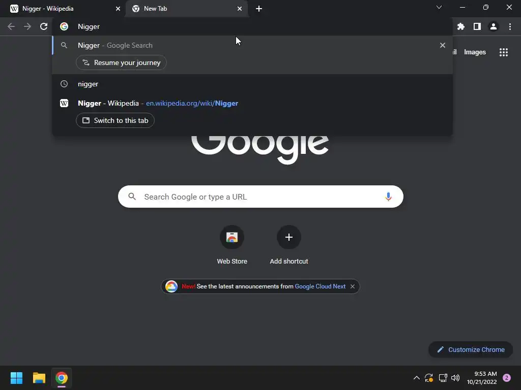This screenshot has height=390, width=521.
Task: Select the clock history suggestion row
Action: [252, 84]
